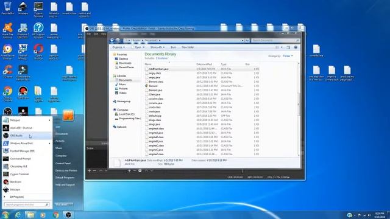Image resolution: width=390 pixels, height=219 pixels.
Task: Open the File Explorer taskbar button
Action: pos(30,215)
